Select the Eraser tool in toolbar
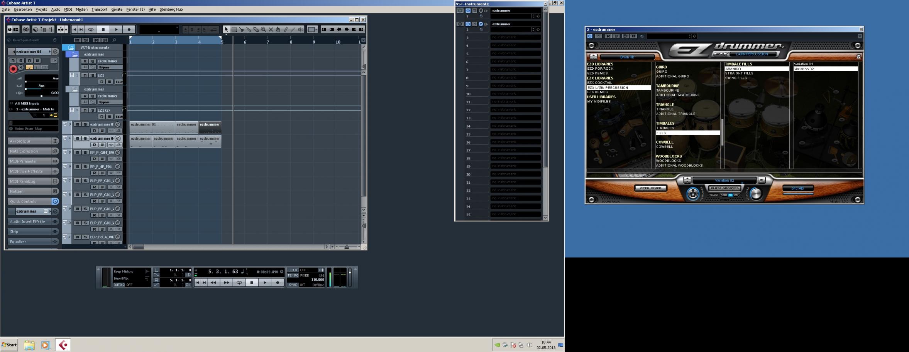Screen dimensions: 909x352 coord(256,30)
